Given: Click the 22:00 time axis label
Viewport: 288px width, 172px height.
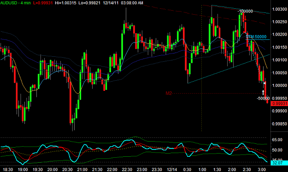Looking at the screenshot, I should pyautogui.click(x=112, y=169).
